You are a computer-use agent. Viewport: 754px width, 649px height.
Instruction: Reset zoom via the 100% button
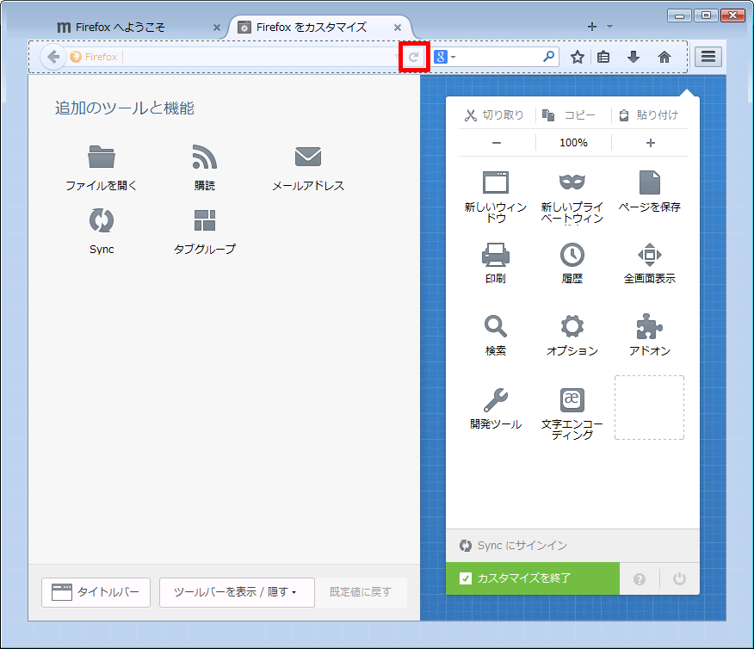click(x=573, y=143)
